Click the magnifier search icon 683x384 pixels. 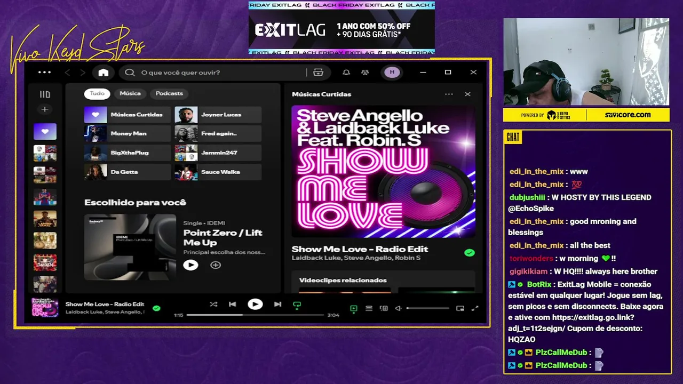pyautogui.click(x=130, y=73)
